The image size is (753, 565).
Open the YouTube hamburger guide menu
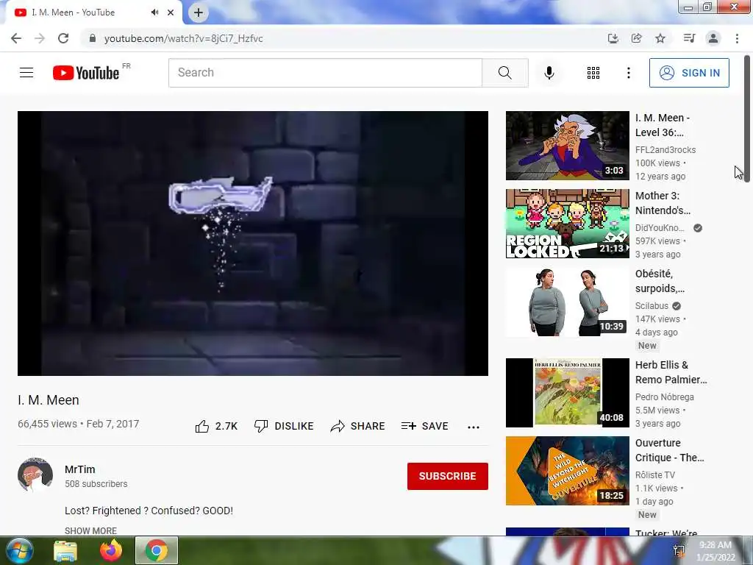26,73
